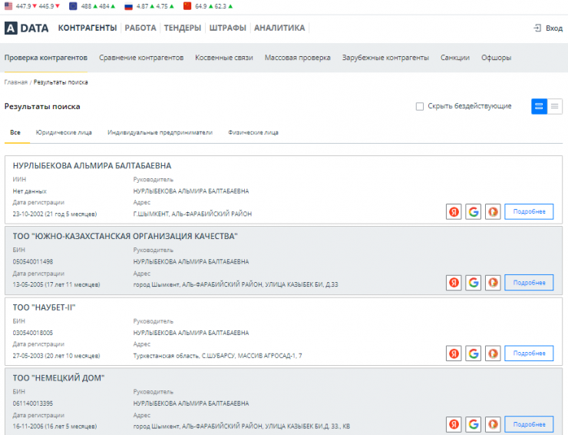568x435 pixels.
Task: Click the A DATA logo
Action: click(27, 28)
